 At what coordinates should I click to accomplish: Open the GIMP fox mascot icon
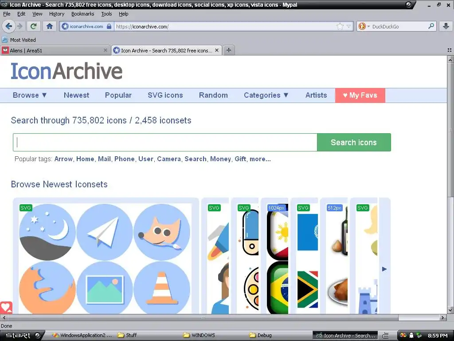(x=162, y=232)
